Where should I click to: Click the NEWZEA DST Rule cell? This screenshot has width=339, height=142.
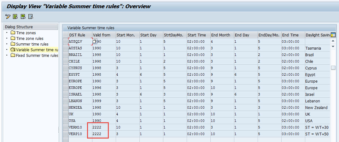click(80, 107)
